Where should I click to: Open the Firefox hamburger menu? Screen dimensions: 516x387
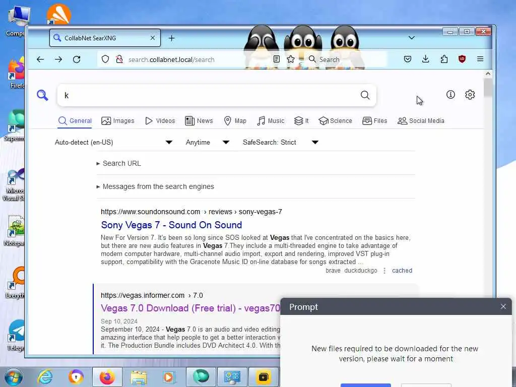point(480,59)
